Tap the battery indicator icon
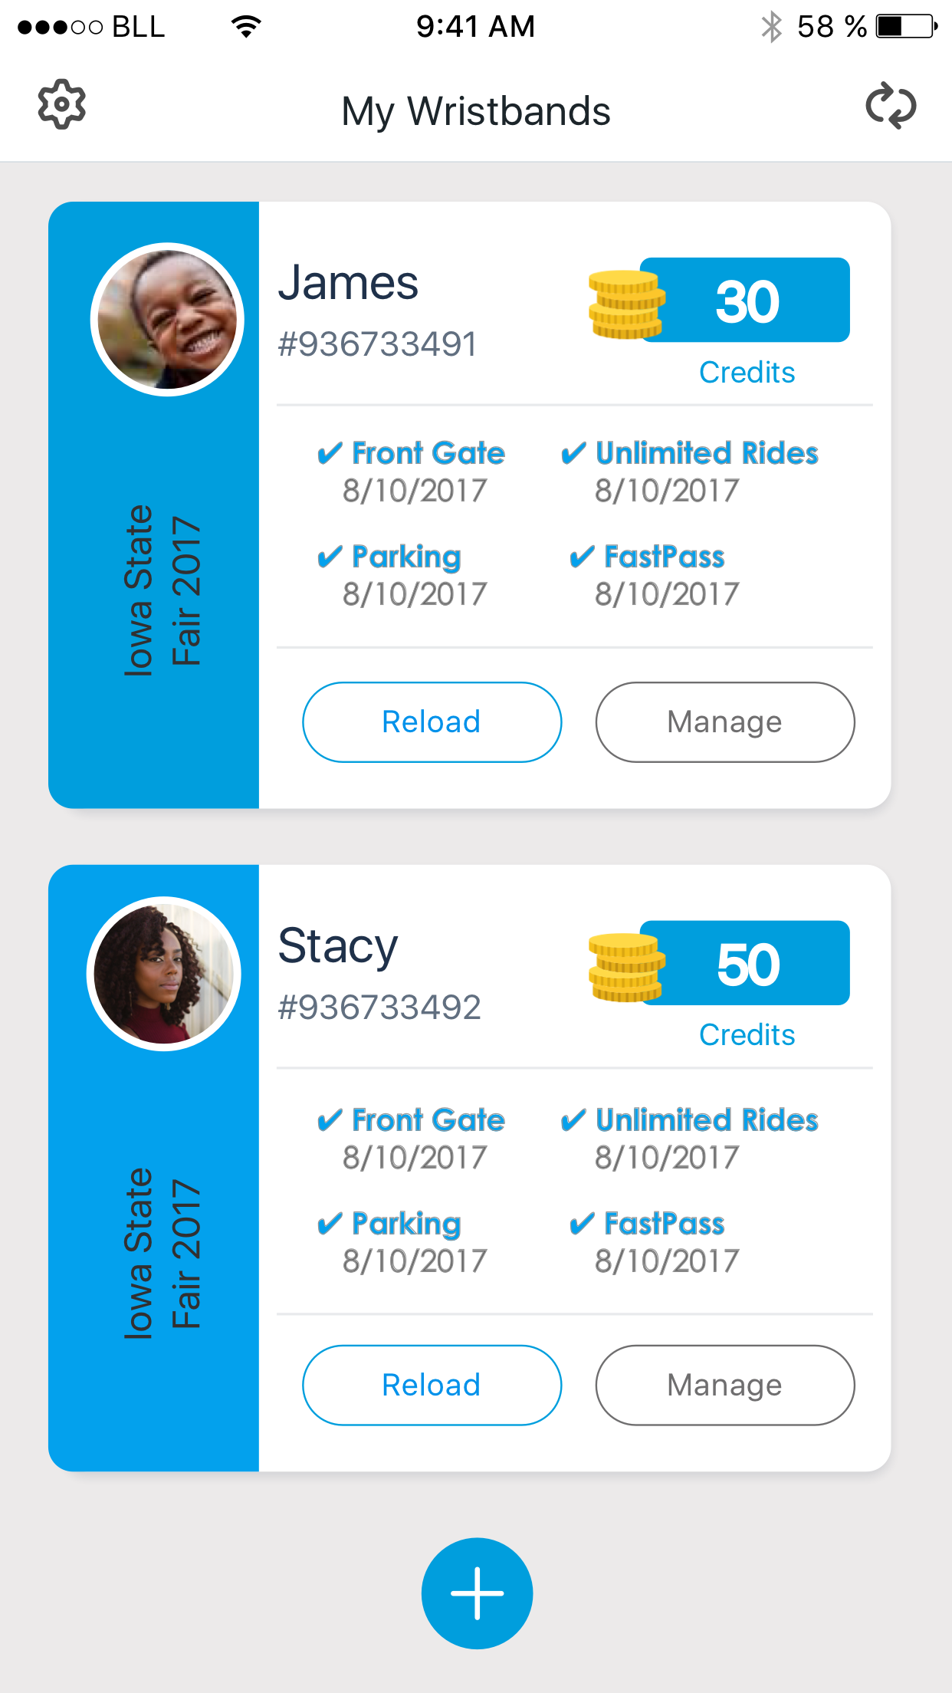Screen dimensions: 952x1693 point(908,27)
